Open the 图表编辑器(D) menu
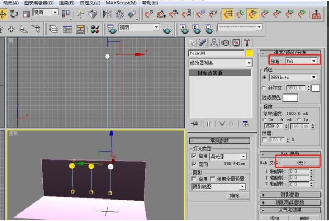This screenshot has height=221, width=329. tap(39, 3)
